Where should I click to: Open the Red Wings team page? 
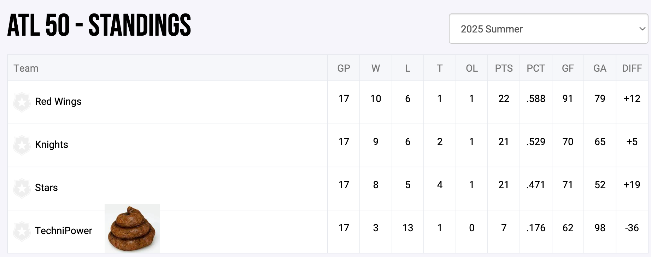click(58, 102)
